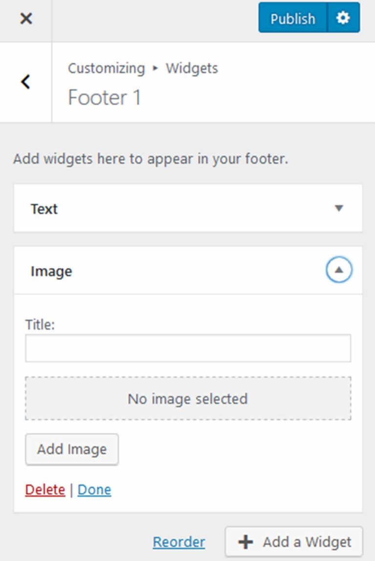Switch to the Widgets breadcrumb section
Image resolution: width=375 pixels, height=561 pixels.
click(191, 68)
